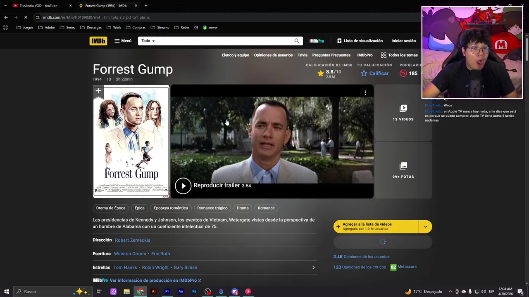The image size is (529, 297).
Task: Focus the IMDb search input field
Action: pos(225,41)
